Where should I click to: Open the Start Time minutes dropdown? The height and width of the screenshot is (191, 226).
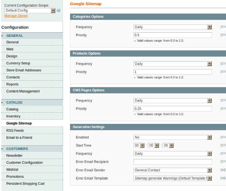tap(154, 145)
